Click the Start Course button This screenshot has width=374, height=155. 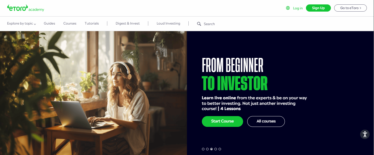click(x=222, y=121)
